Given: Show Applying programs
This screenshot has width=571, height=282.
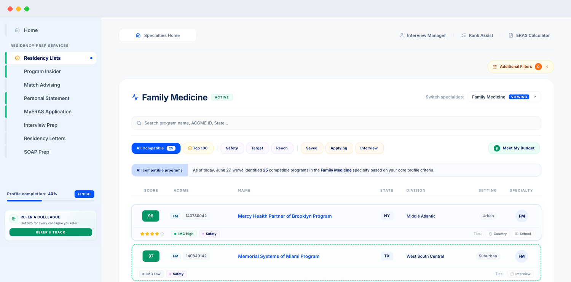Looking at the screenshot, I should (x=339, y=148).
